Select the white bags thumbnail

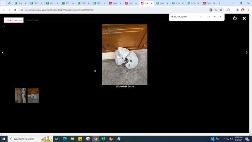coord(33,95)
